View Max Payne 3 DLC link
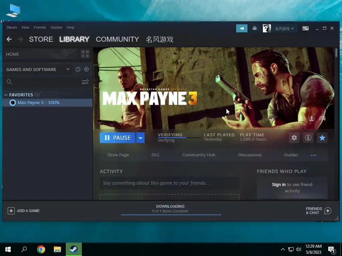The height and width of the screenshot is (256, 342). [156, 155]
